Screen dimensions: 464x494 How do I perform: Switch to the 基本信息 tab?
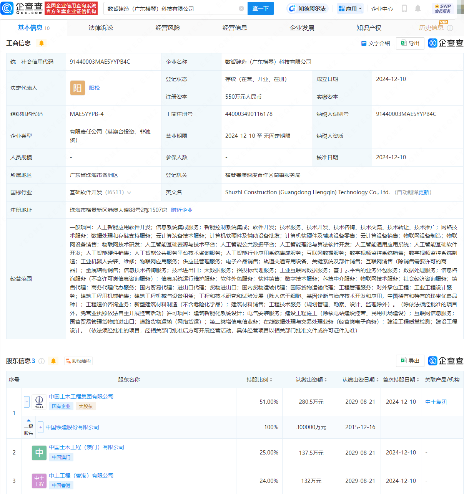point(33,28)
